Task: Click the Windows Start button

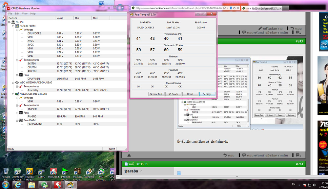Action: click(x=5, y=185)
